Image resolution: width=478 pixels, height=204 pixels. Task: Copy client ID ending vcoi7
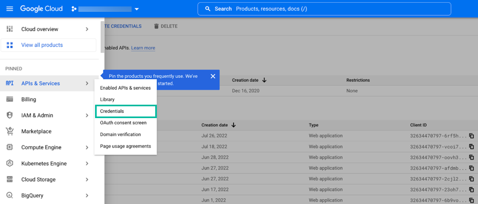(x=472, y=147)
